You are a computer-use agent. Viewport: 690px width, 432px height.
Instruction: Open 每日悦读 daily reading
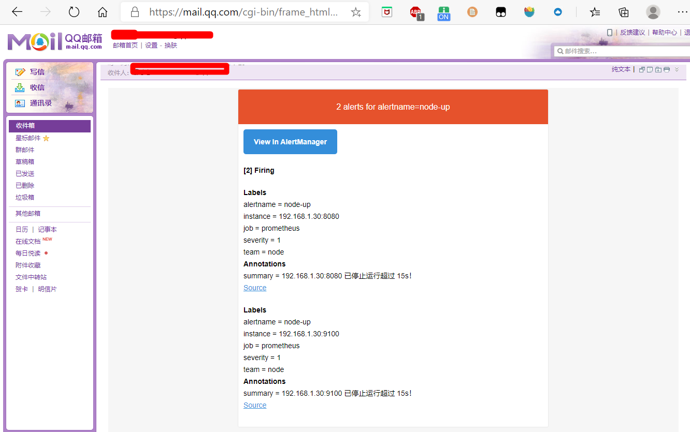[28, 254]
